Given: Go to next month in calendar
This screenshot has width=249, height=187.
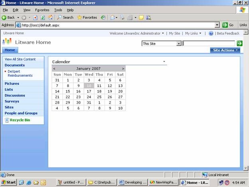Looking at the screenshot, I should (123, 69).
